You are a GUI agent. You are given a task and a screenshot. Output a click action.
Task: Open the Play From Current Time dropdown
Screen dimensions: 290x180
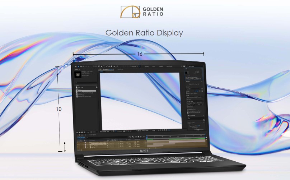tap(195, 101)
